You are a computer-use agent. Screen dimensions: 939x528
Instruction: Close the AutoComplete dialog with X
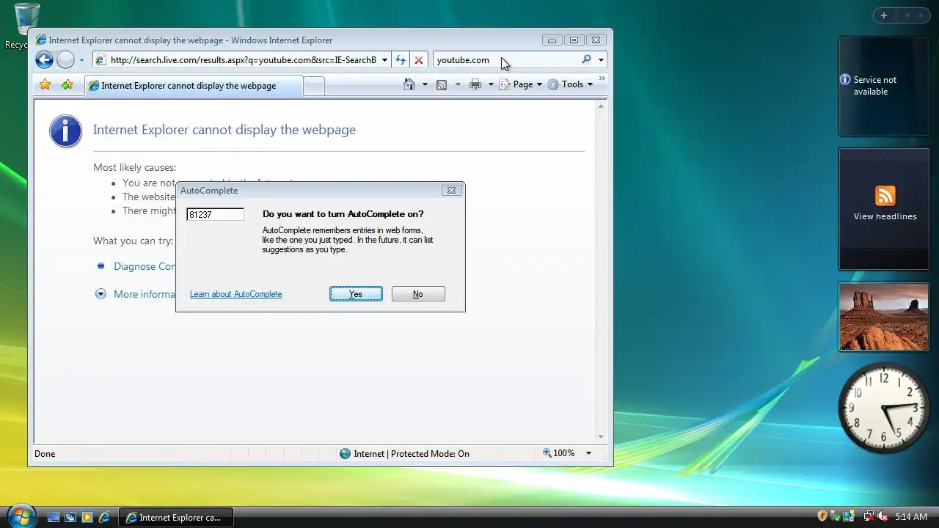point(451,190)
